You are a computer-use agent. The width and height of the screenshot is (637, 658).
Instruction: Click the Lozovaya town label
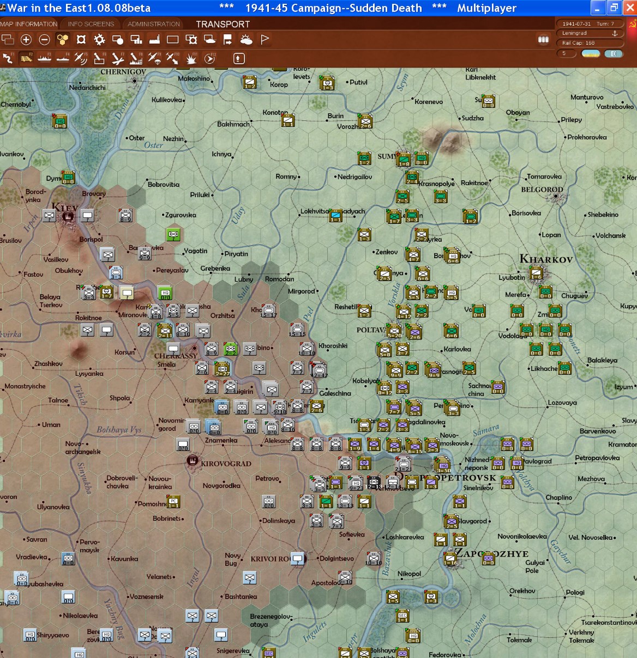(562, 403)
